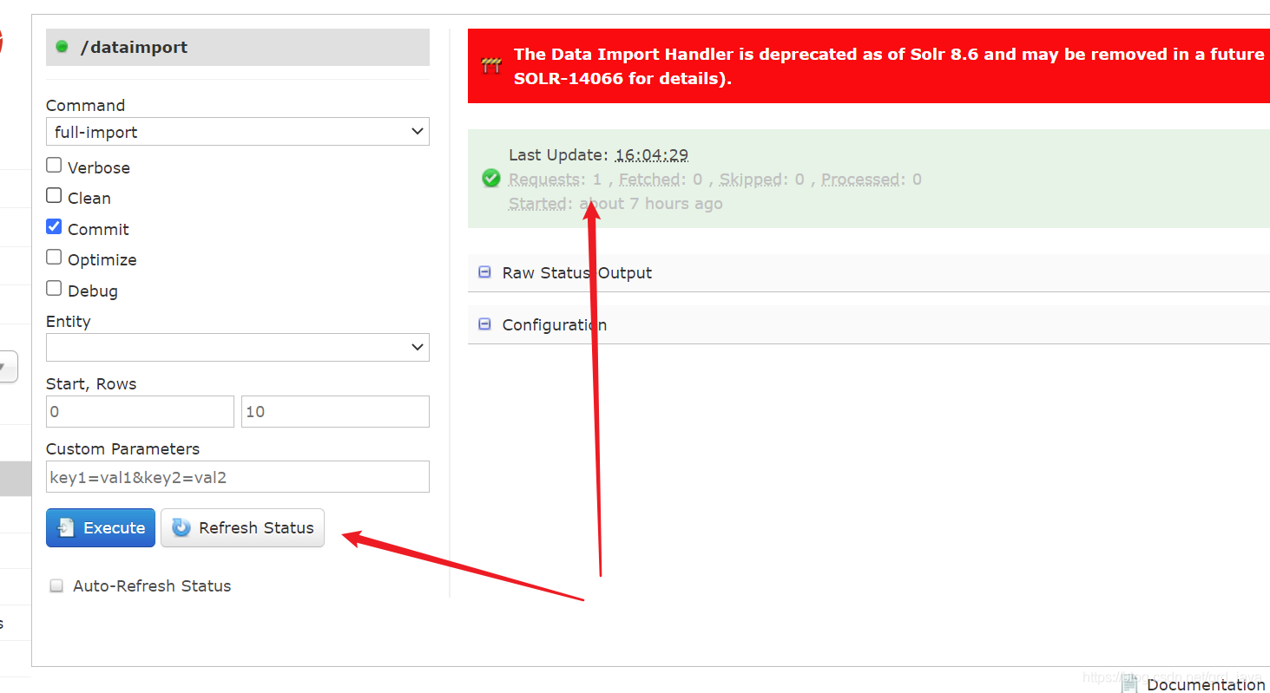This screenshot has width=1270, height=693.
Task: Uncheck the Commit checkbox
Action: (x=54, y=226)
